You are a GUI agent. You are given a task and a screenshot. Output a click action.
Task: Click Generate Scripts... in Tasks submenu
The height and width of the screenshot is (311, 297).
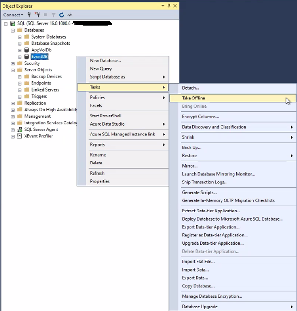click(x=199, y=192)
